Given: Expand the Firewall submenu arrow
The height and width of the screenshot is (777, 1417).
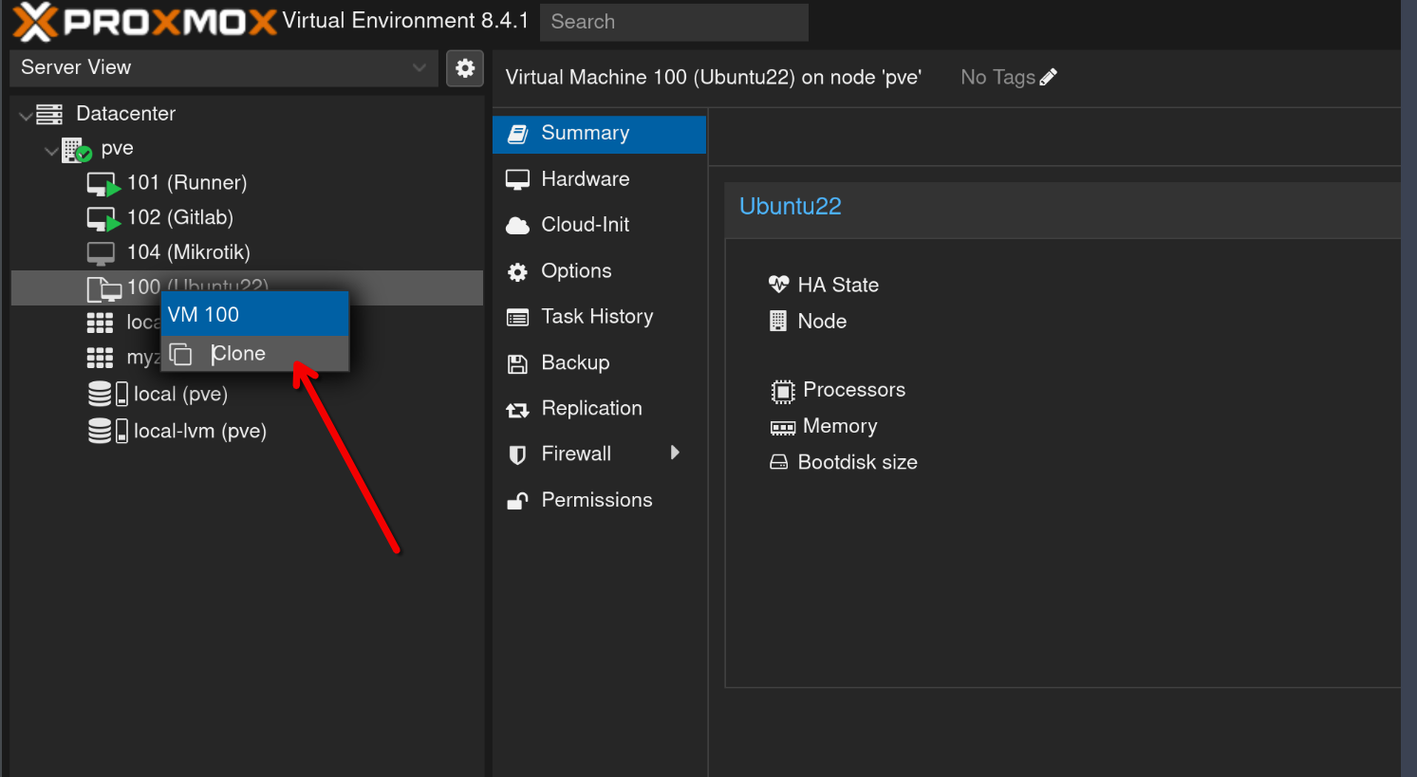Looking at the screenshot, I should pos(675,453).
